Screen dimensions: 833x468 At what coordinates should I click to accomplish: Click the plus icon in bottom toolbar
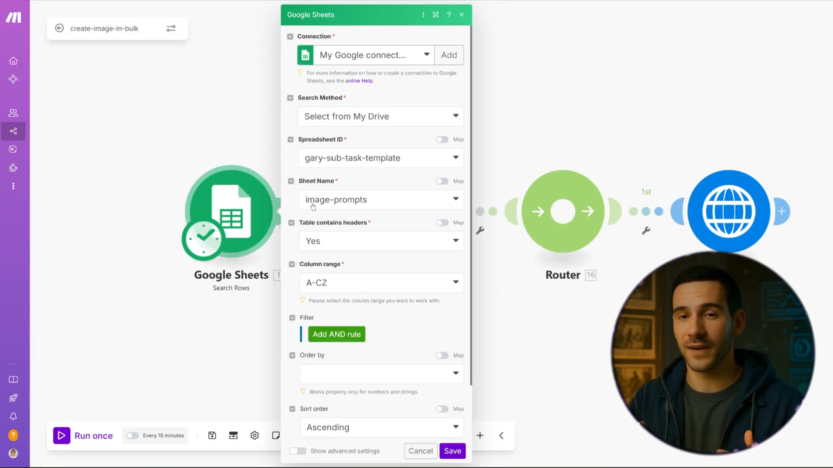480,435
